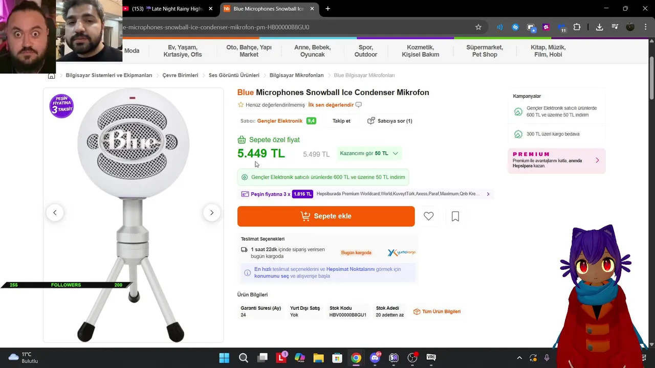Show hidden system tray icons
655x368 pixels.
[519, 358]
